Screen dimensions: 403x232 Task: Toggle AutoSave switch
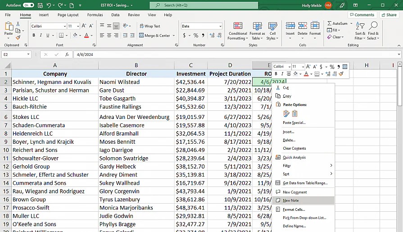[28, 5]
